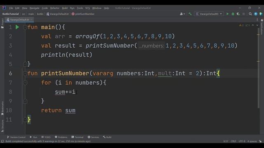
Task: Click the 6:57 cursor position status
Action: pos(226,141)
